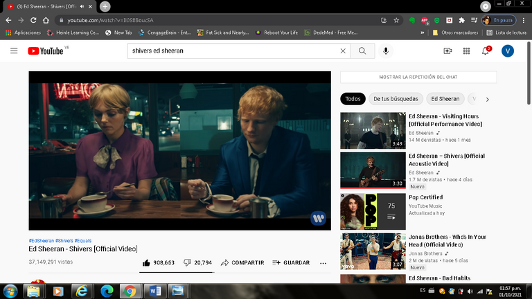Show hidden bookmarks with the chevron
This screenshot has height=299, width=532.
coord(423,33)
